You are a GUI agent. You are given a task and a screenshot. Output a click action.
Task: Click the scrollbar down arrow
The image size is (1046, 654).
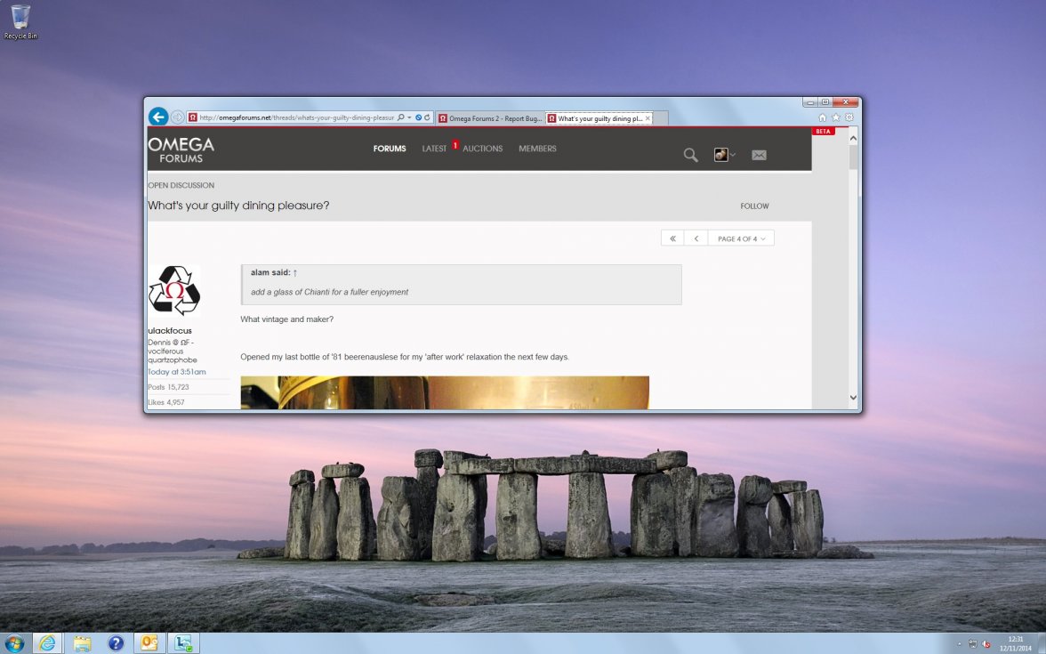(x=853, y=397)
